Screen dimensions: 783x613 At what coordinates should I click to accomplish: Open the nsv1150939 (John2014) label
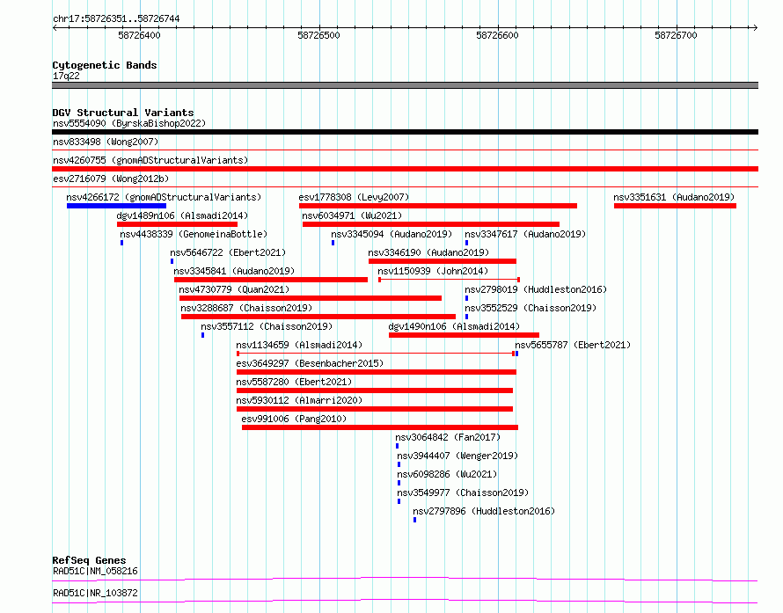pos(433,271)
